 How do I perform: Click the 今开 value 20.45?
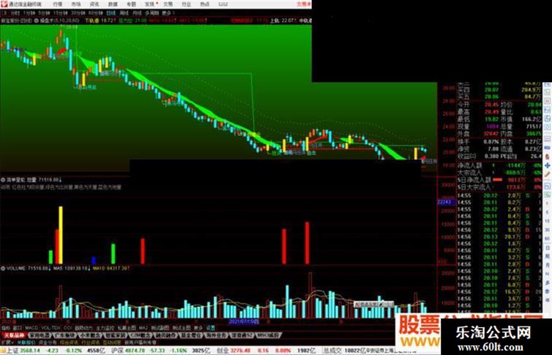coord(491,105)
